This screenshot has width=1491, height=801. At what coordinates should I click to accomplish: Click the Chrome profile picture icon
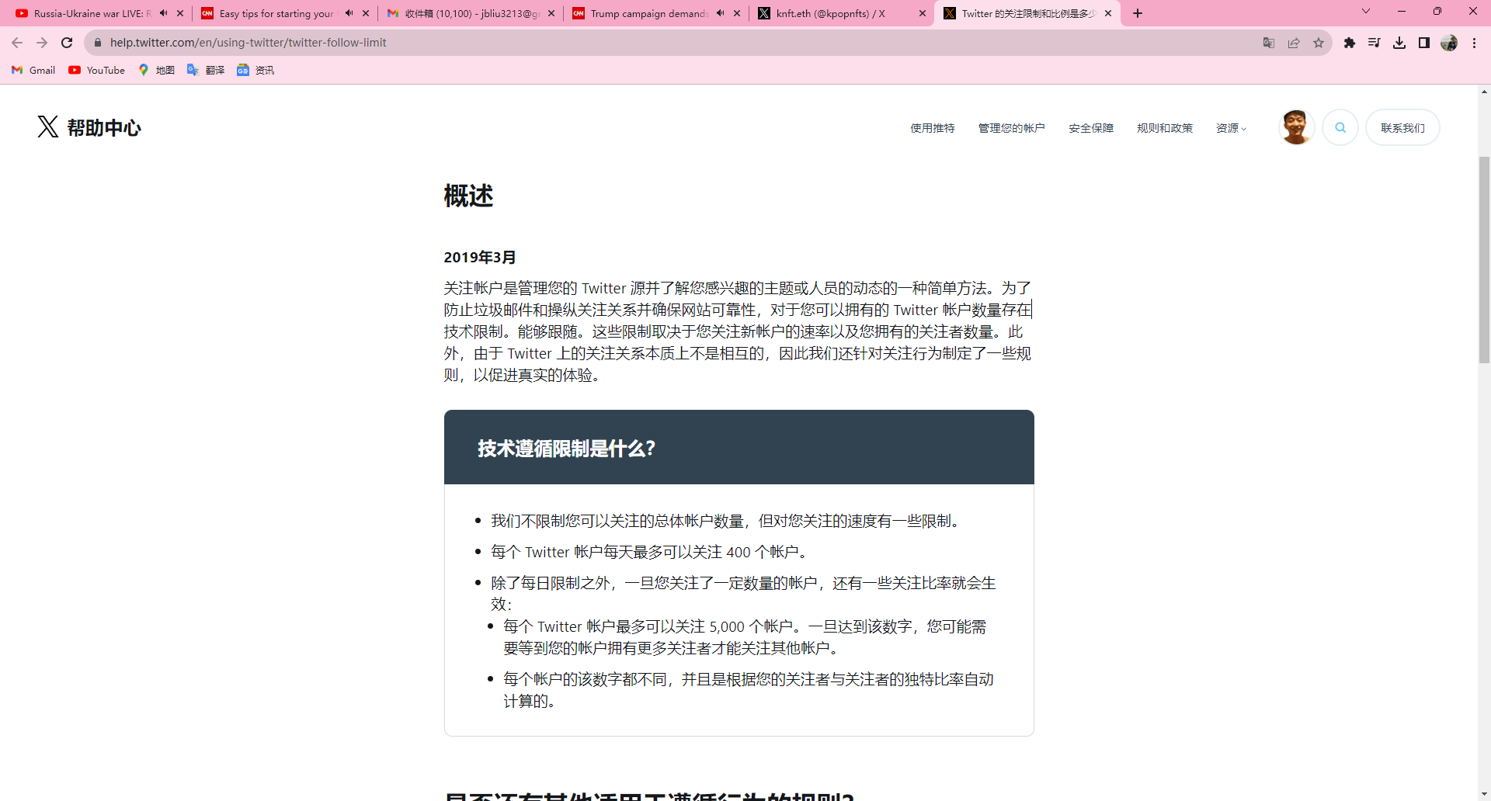[x=1449, y=43]
